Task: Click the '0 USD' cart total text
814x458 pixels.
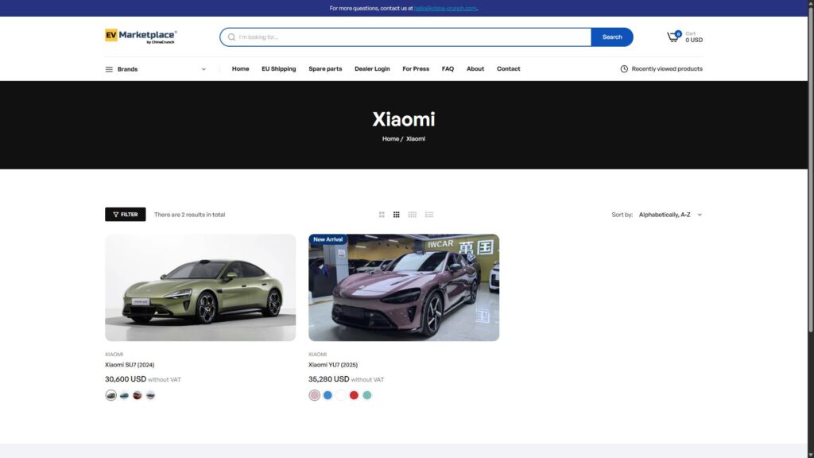Action: tap(693, 40)
